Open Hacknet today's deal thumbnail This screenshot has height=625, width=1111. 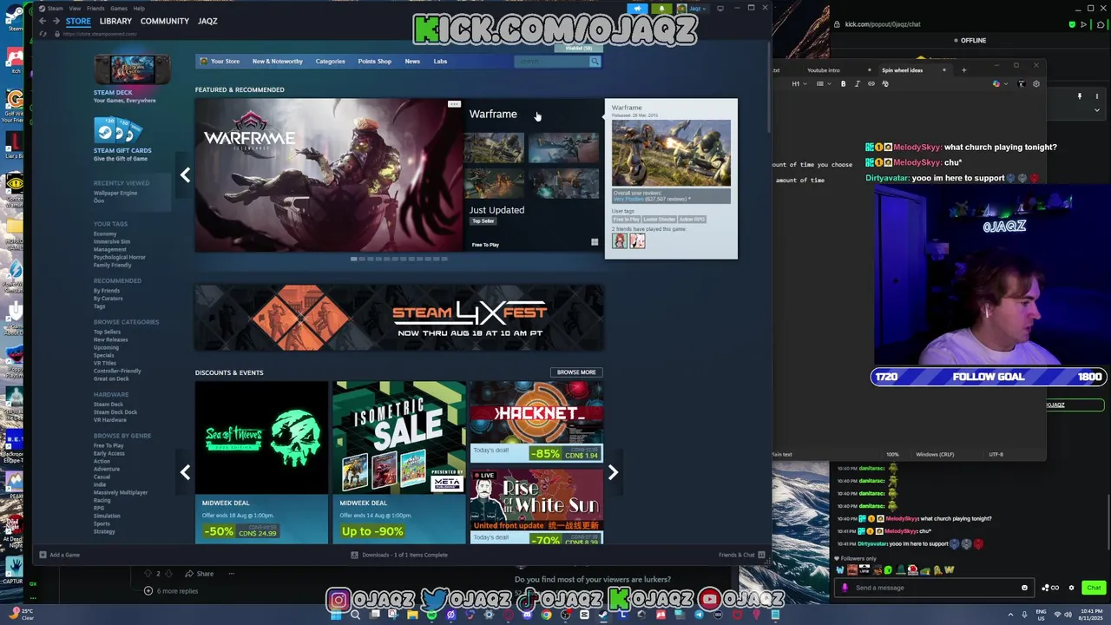point(536,413)
